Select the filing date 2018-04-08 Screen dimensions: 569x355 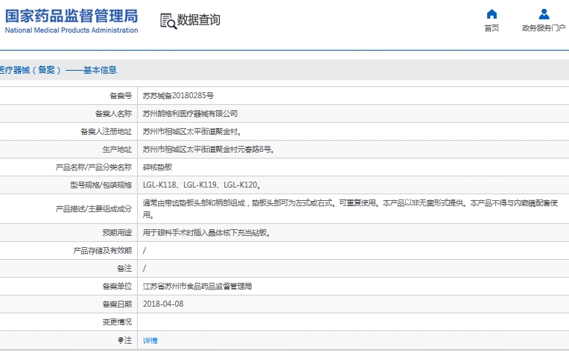point(163,304)
